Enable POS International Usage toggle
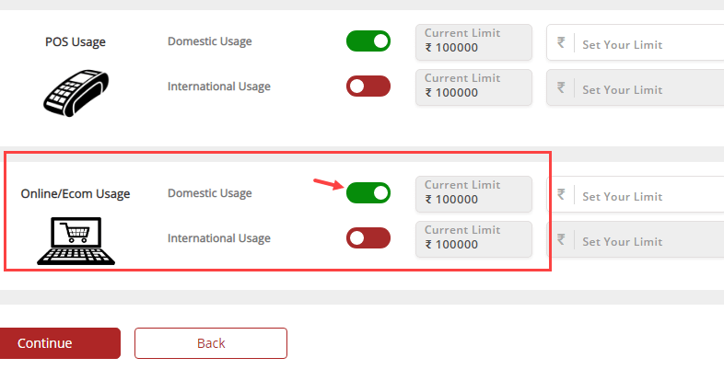Screen dimensions: 724x381 tap(368, 87)
